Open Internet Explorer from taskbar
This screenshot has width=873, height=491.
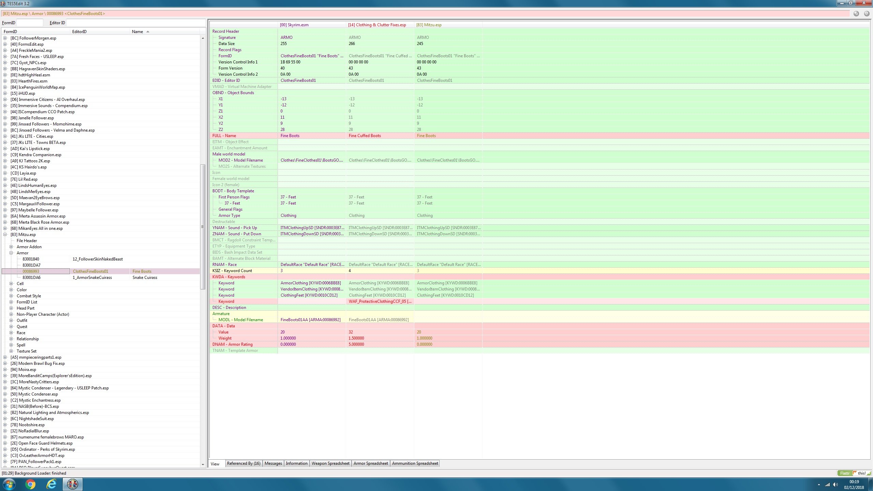pos(51,484)
